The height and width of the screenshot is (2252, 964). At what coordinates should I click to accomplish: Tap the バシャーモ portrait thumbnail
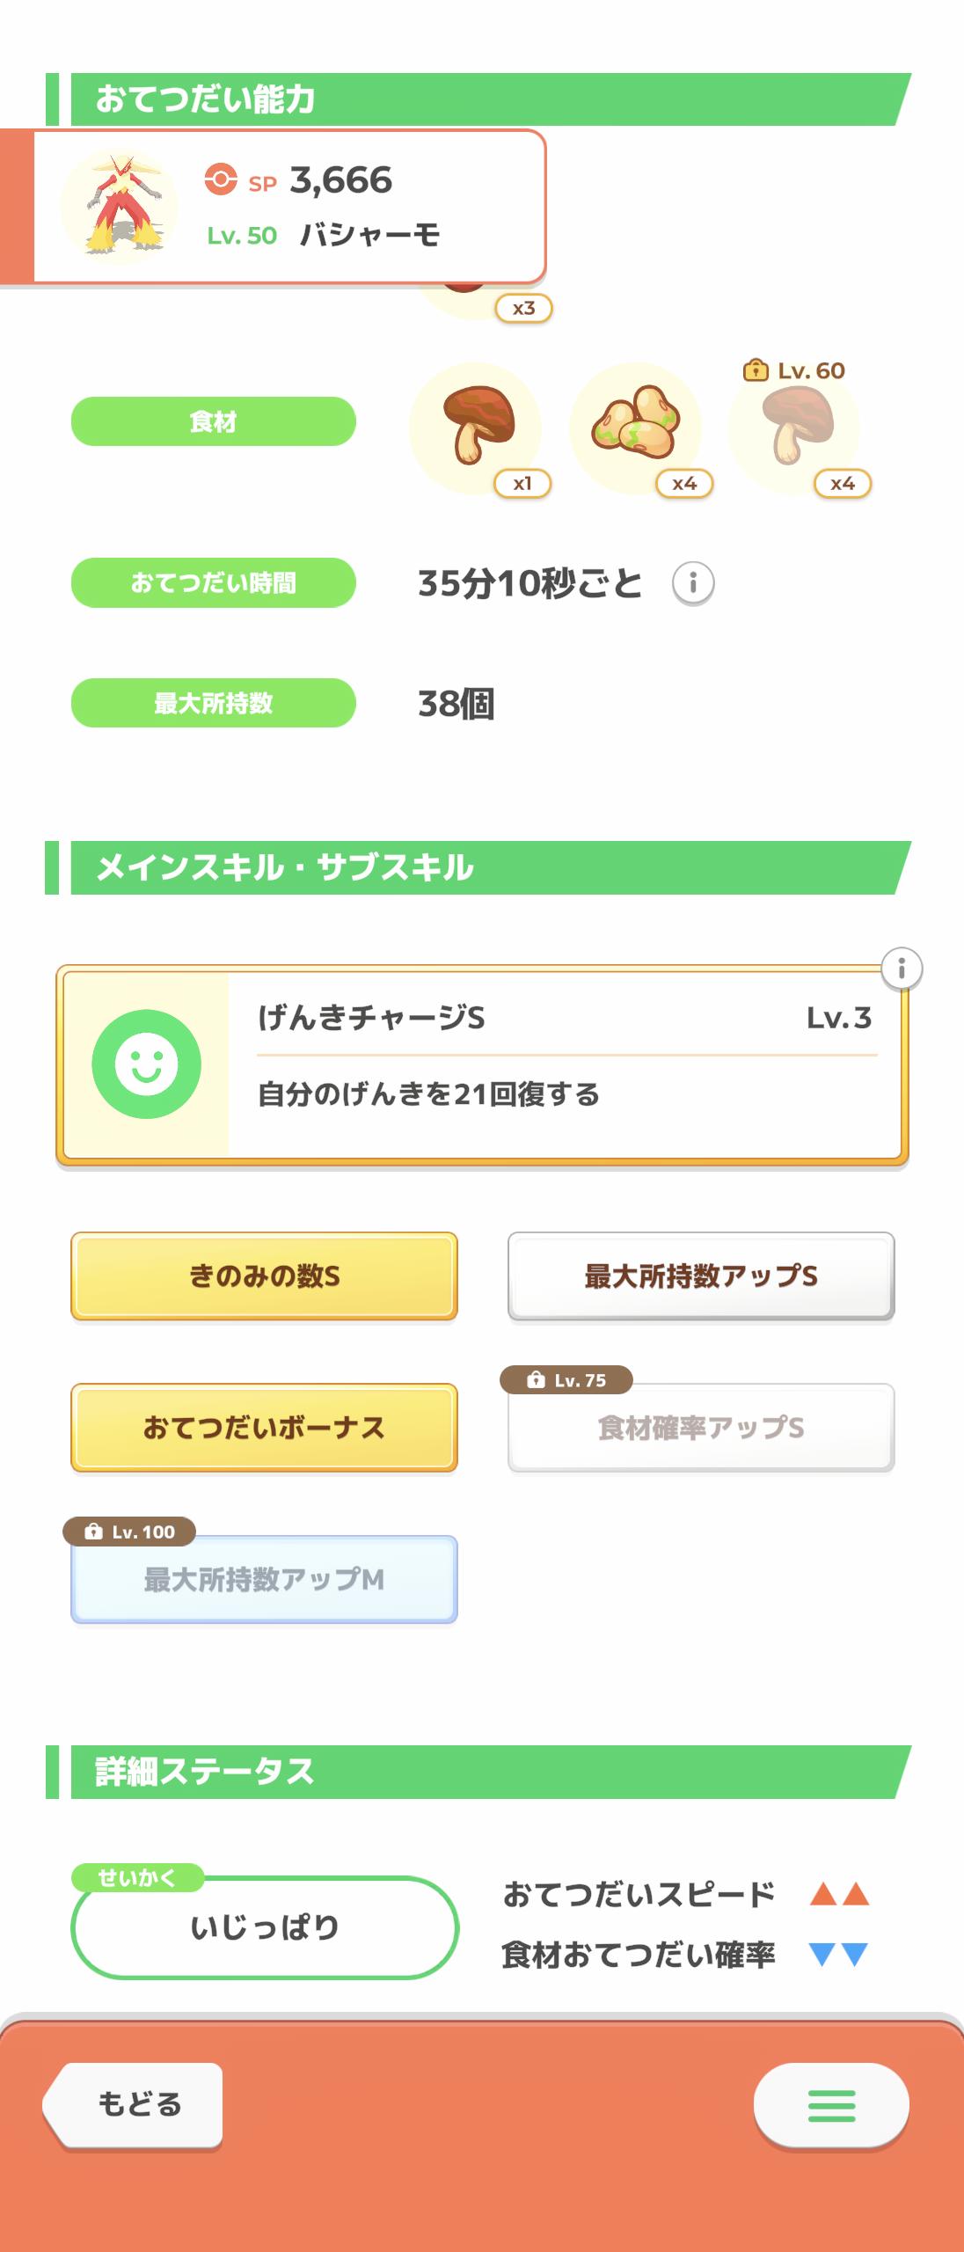coord(120,208)
